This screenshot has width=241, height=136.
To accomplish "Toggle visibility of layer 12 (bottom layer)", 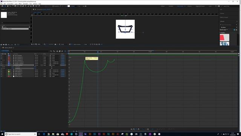I will (x=2, y=76).
